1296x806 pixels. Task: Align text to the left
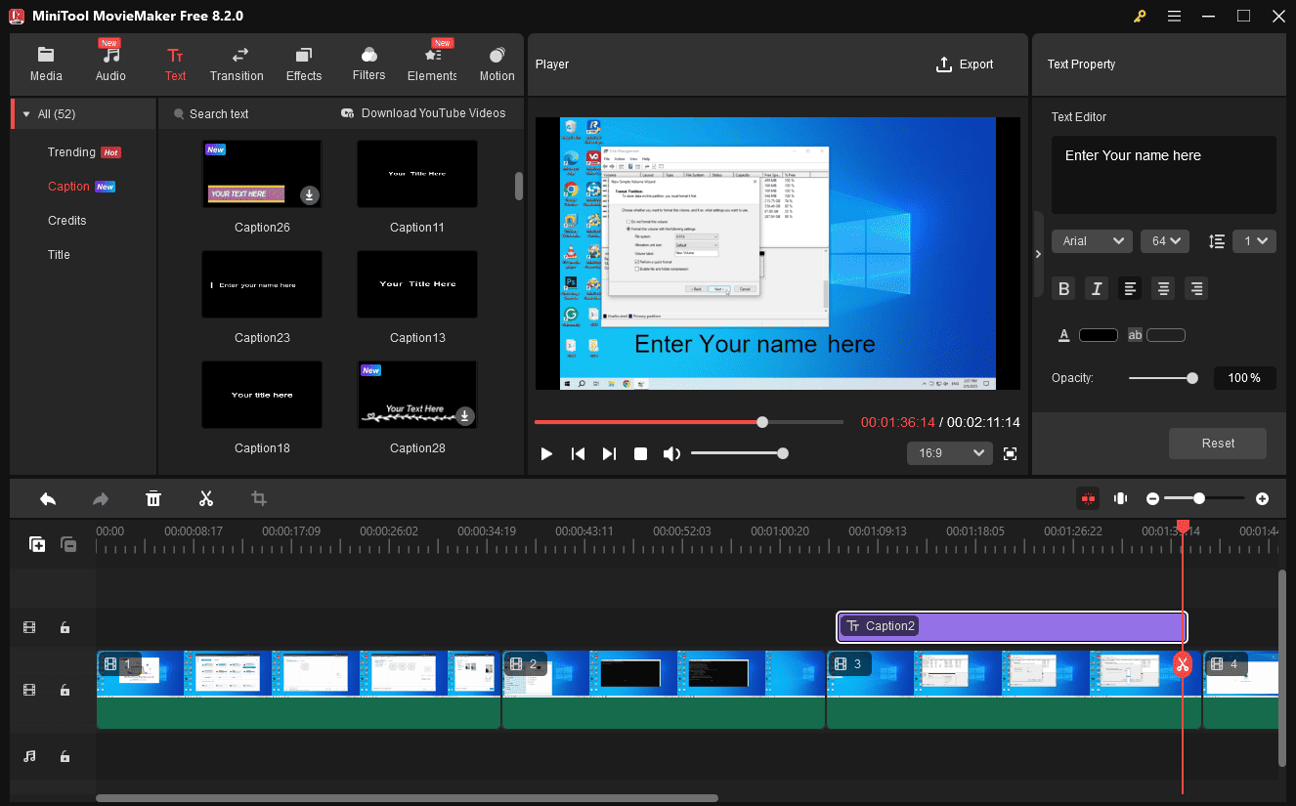1130,288
